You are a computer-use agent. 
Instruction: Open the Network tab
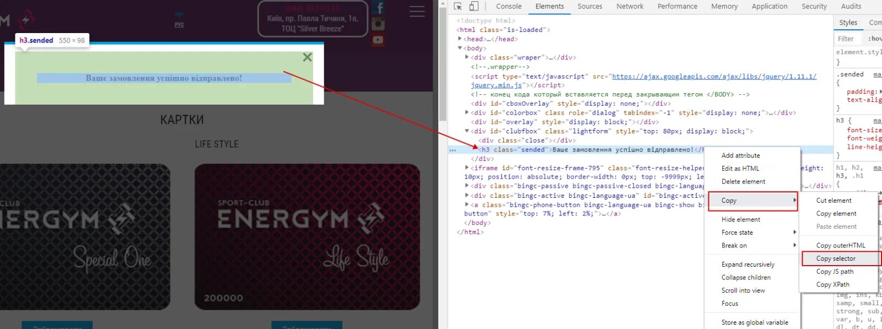[630, 7]
